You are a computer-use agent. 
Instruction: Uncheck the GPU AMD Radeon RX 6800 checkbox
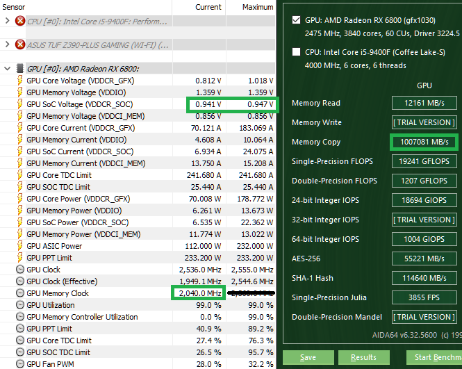[x=296, y=20]
